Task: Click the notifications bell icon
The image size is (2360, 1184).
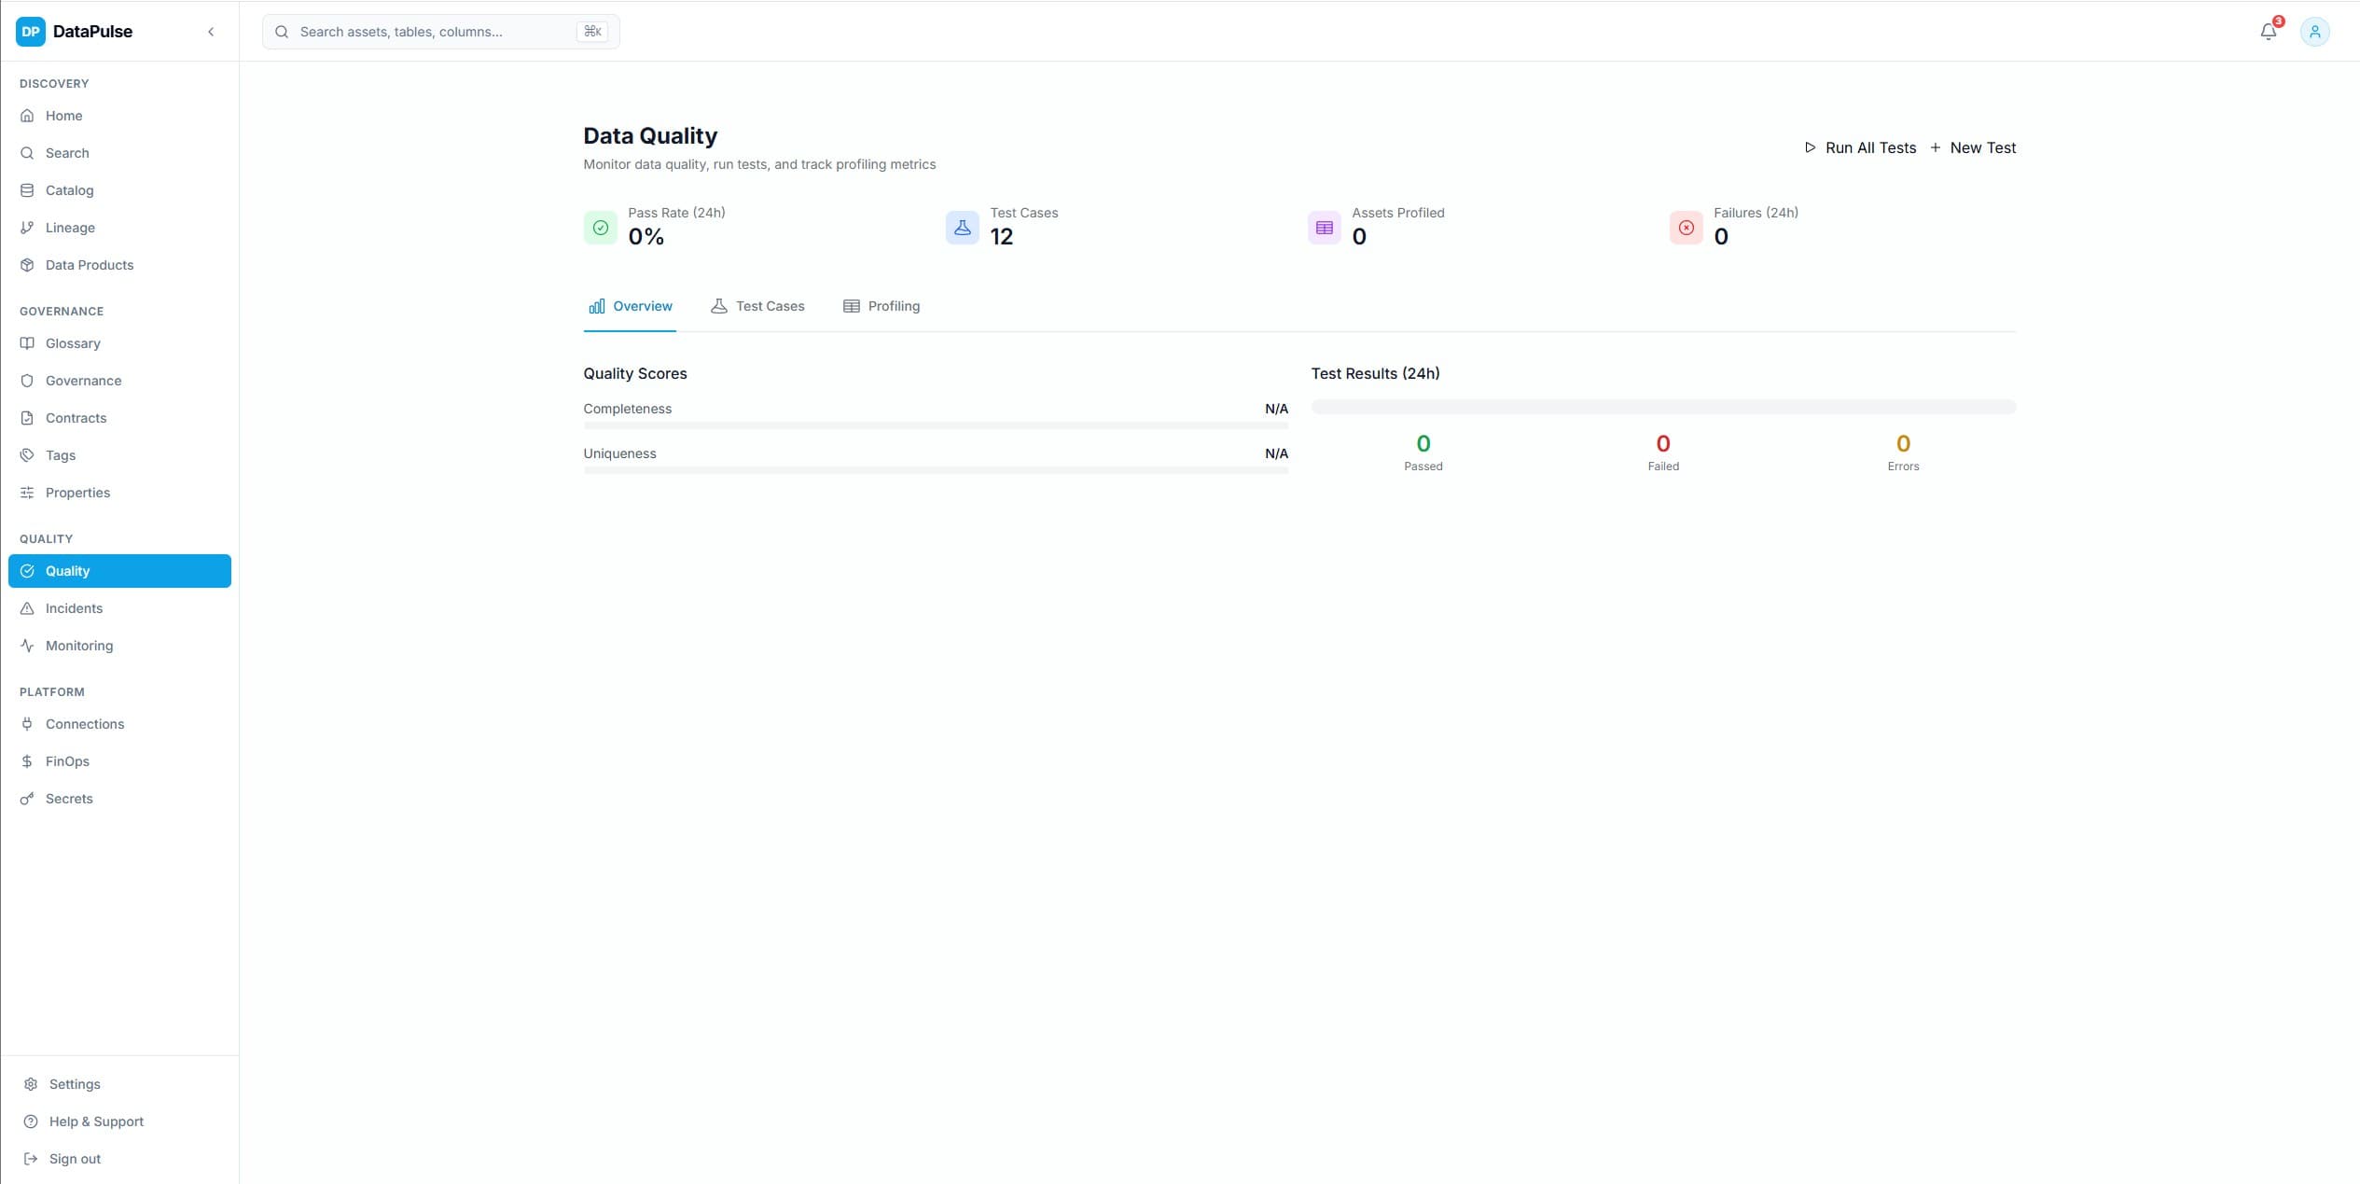Action: tap(2267, 31)
